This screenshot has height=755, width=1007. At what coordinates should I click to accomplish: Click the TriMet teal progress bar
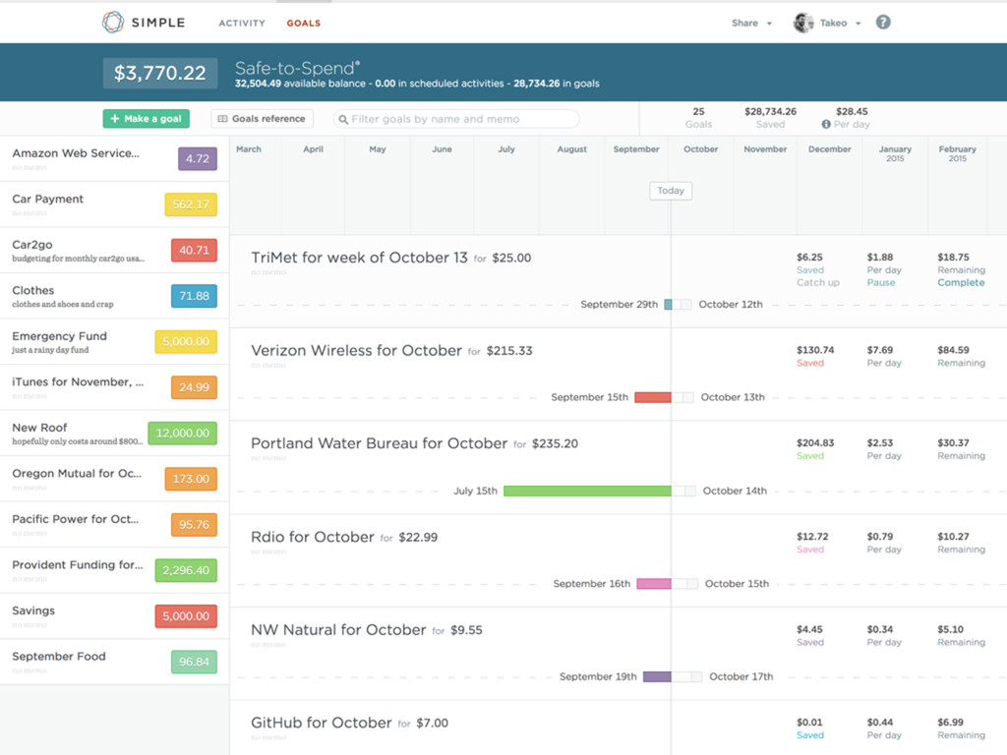668,305
